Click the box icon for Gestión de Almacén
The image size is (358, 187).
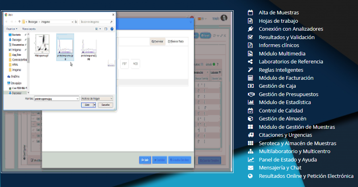(x=250, y=119)
